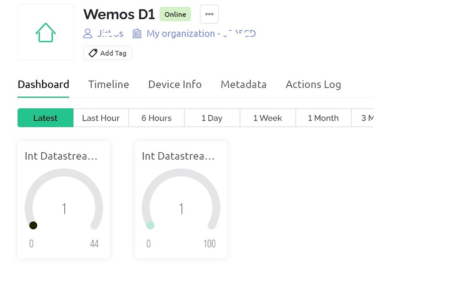Click the dark gauge knob on the 0-44 gauge

(x=33, y=225)
